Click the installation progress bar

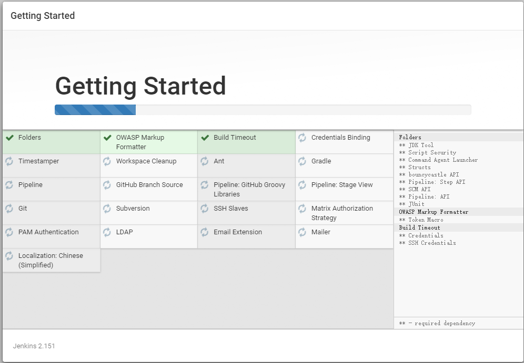tap(263, 110)
